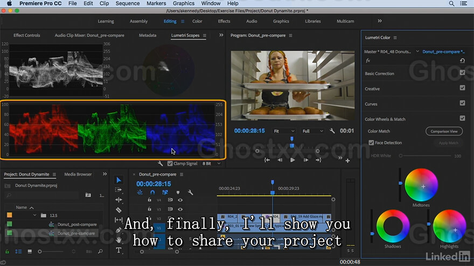The height and width of the screenshot is (266, 474).
Task: Click the project panel find magnifier icon
Action: (100, 251)
